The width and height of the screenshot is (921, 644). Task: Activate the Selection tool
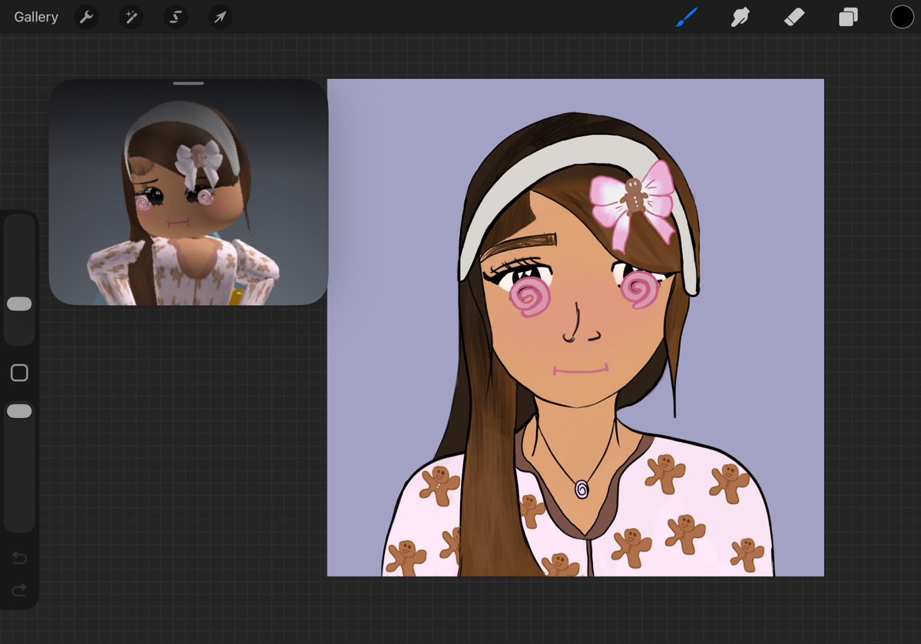point(175,17)
